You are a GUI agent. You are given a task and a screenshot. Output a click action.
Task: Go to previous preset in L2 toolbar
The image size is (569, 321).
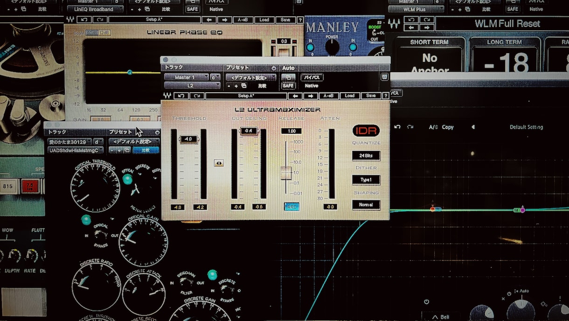[295, 96]
